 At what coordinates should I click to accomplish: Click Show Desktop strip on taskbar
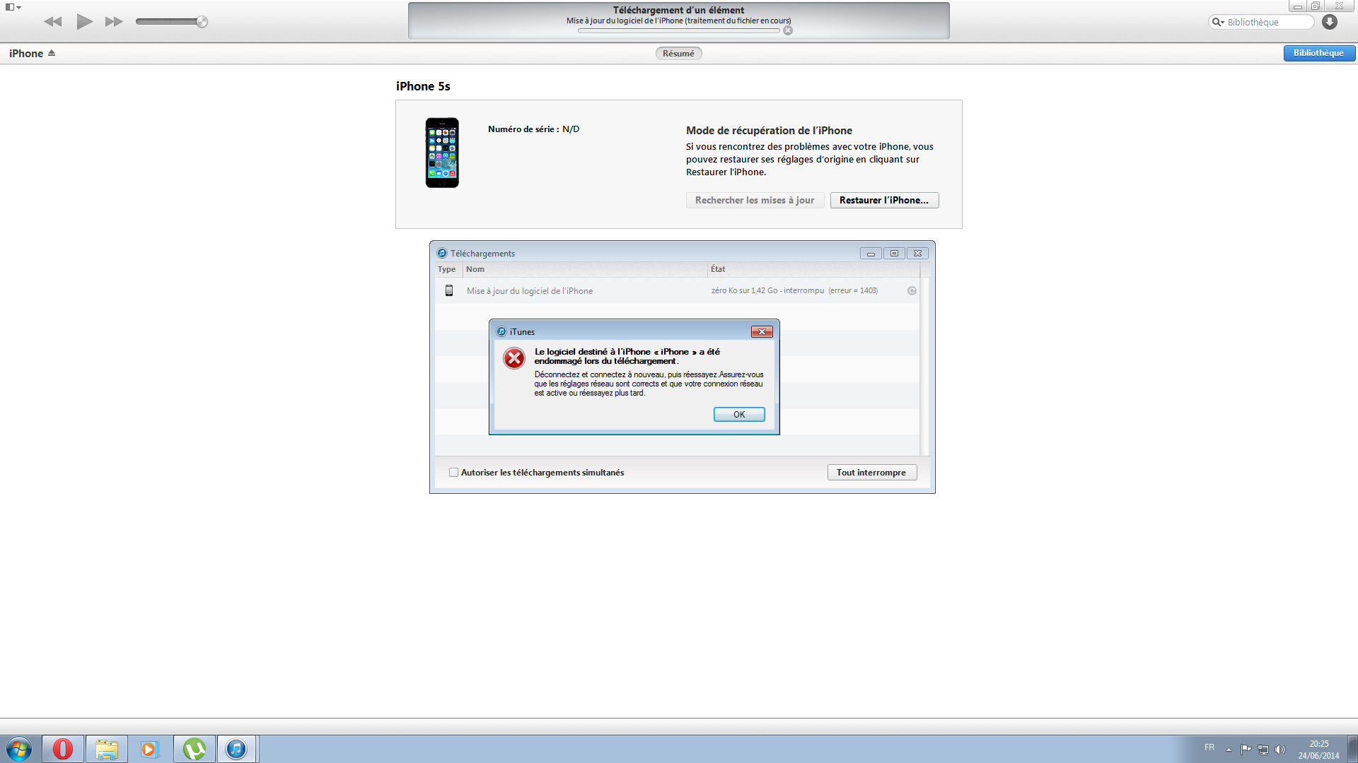pos(1352,749)
